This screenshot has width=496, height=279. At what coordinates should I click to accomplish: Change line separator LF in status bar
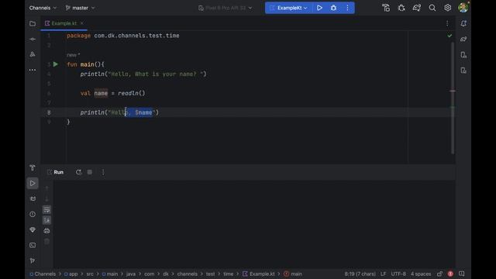point(384,274)
